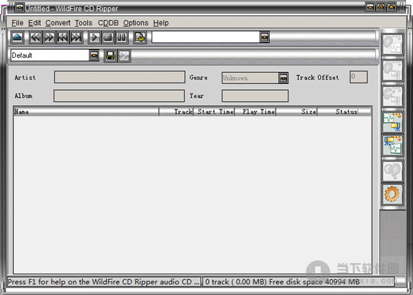Minimize the WildFire CD Ripper window
Image resolution: width=413 pixels, height=295 pixels.
(x=370, y=7)
